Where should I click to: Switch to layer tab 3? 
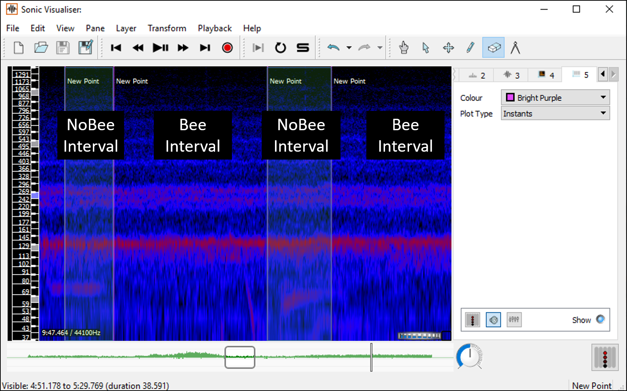pos(511,75)
